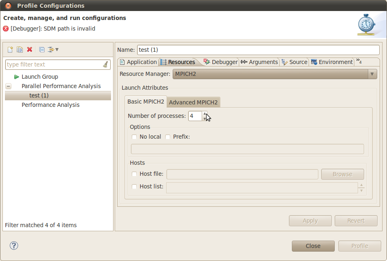Switch to the Source tab
Viewport: 387px width, 261px height.
click(294, 62)
